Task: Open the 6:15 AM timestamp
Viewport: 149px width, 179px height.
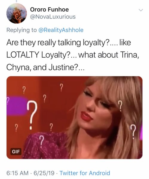Action: pyautogui.click(x=18, y=173)
